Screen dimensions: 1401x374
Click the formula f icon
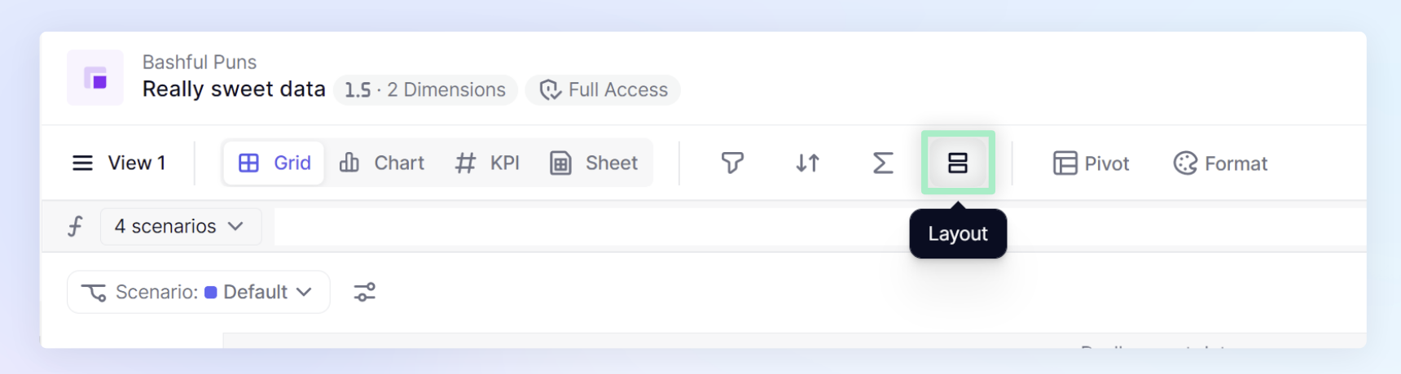coord(75,226)
